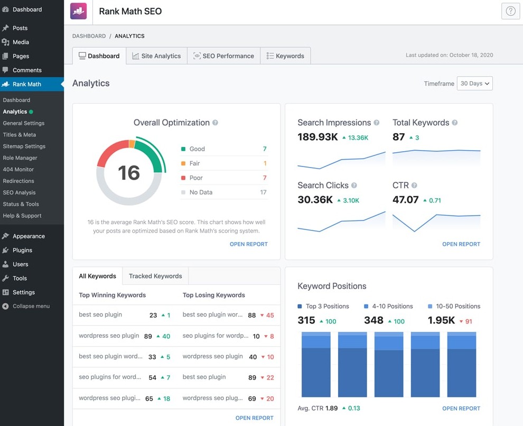The height and width of the screenshot is (426, 523).
Task: Open Help & Support submenu item
Action: (x=22, y=216)
